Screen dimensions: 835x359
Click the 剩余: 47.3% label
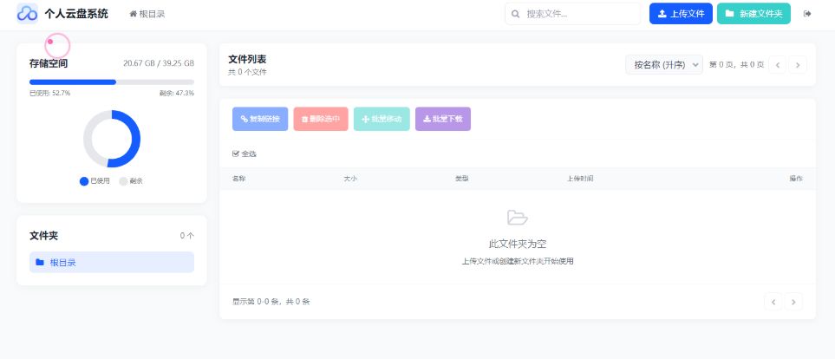click(x=176, y=93)
